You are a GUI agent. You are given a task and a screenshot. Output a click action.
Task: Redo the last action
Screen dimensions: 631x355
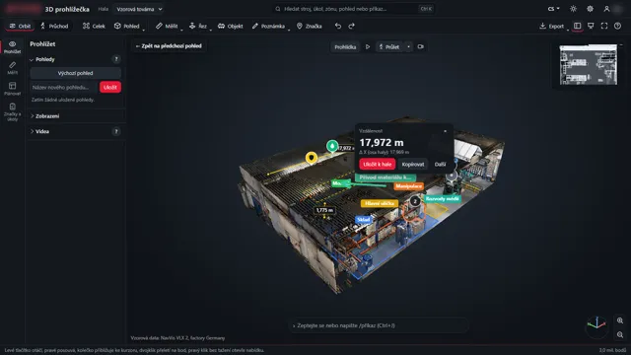[351, 27]
